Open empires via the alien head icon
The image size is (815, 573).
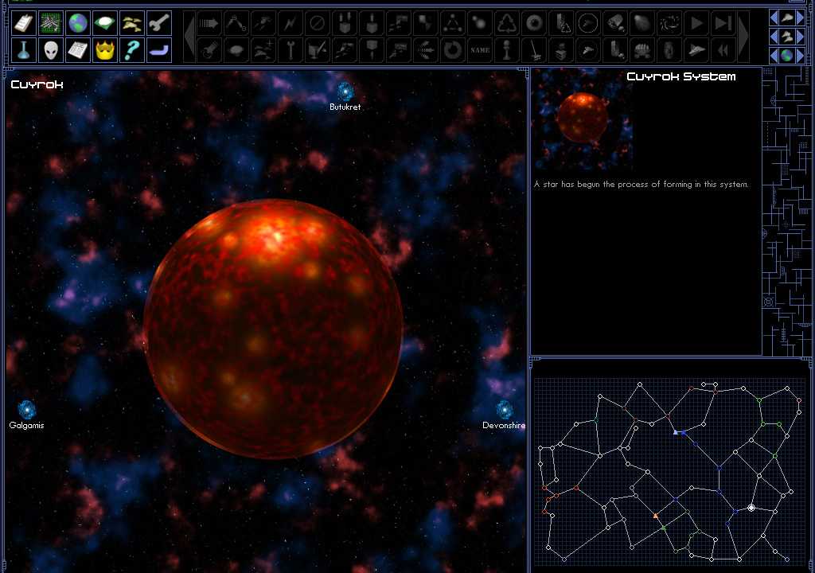[52, 50]
